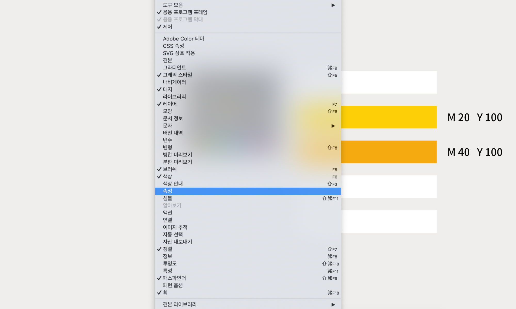Viewport: 516px width, 309px height.
Task: Show the 그라디언트 panel
Action: click(x=174, y=68)
